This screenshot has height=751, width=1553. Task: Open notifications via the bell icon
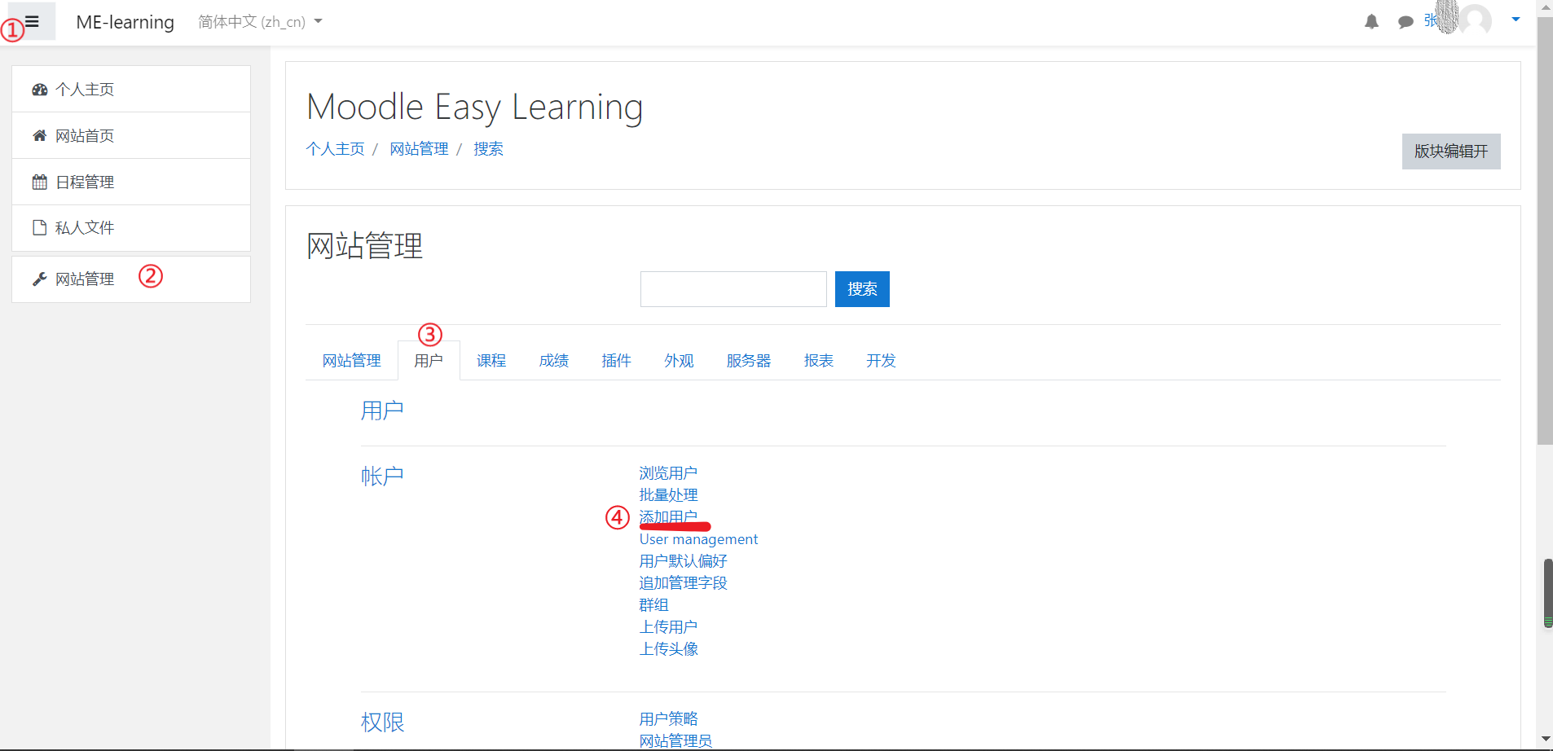1371,22
